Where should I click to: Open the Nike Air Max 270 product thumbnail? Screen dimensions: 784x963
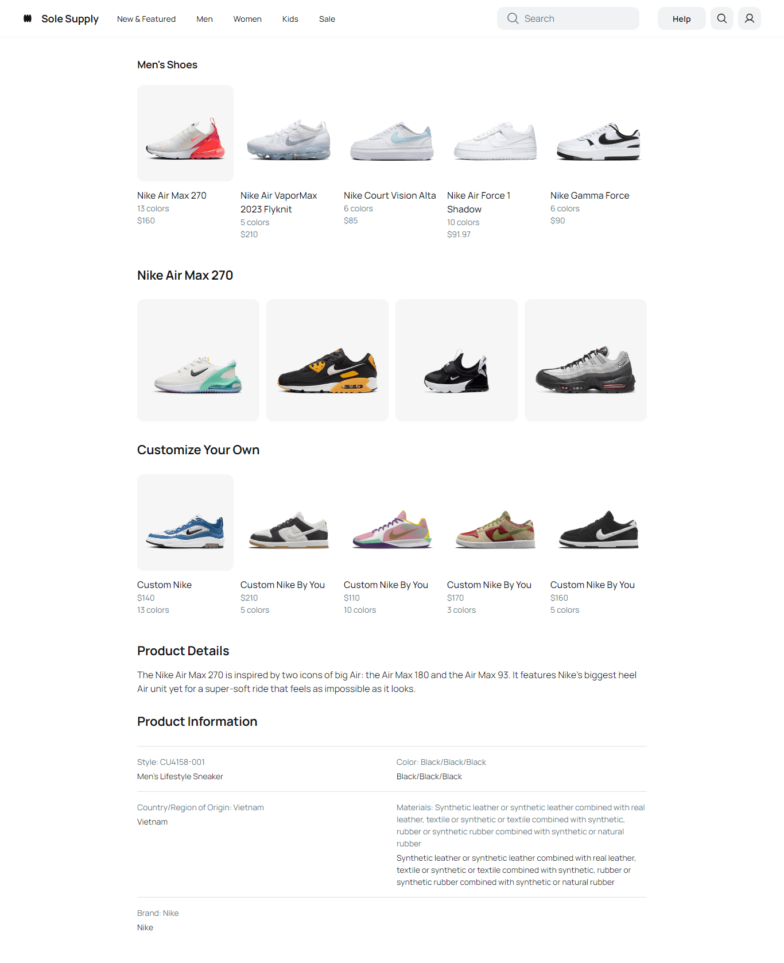[x=185, y=133]
